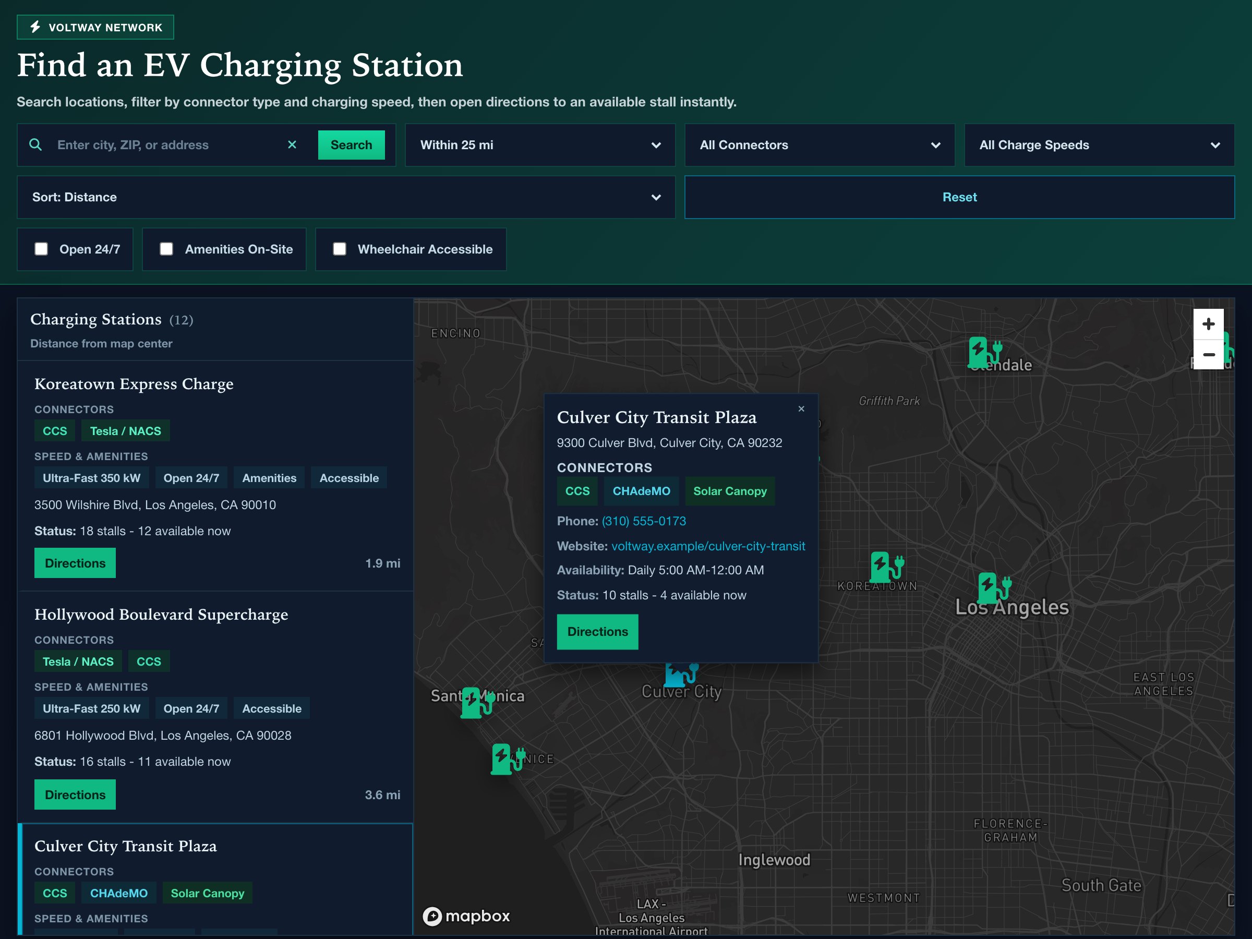Click the 1.9 mi distance label
Screen dimensions: 1252x939
tap(382, 563)
